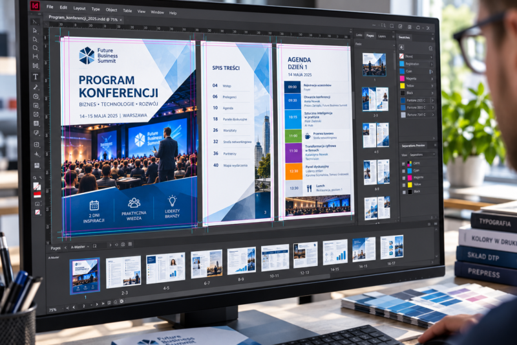517x345 pixels.
Task: Open the Separations Preview panel menu icon
Action: point(435,145)
